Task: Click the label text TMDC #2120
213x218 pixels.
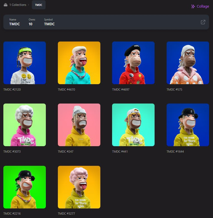Action: (12, 90)
